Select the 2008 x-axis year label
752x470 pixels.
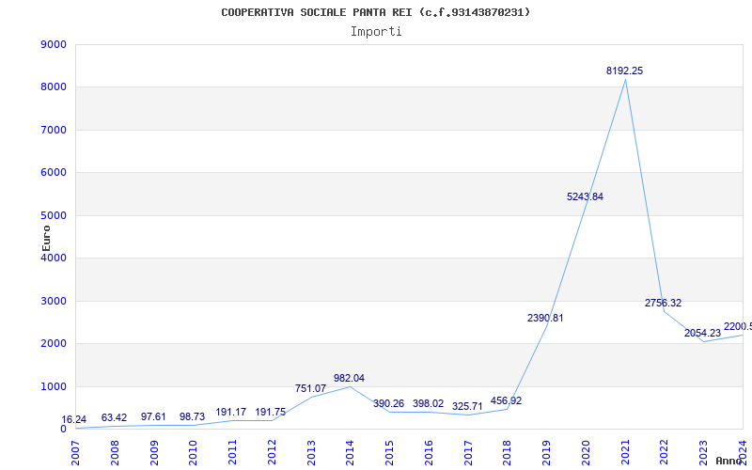tap(115, 452)
